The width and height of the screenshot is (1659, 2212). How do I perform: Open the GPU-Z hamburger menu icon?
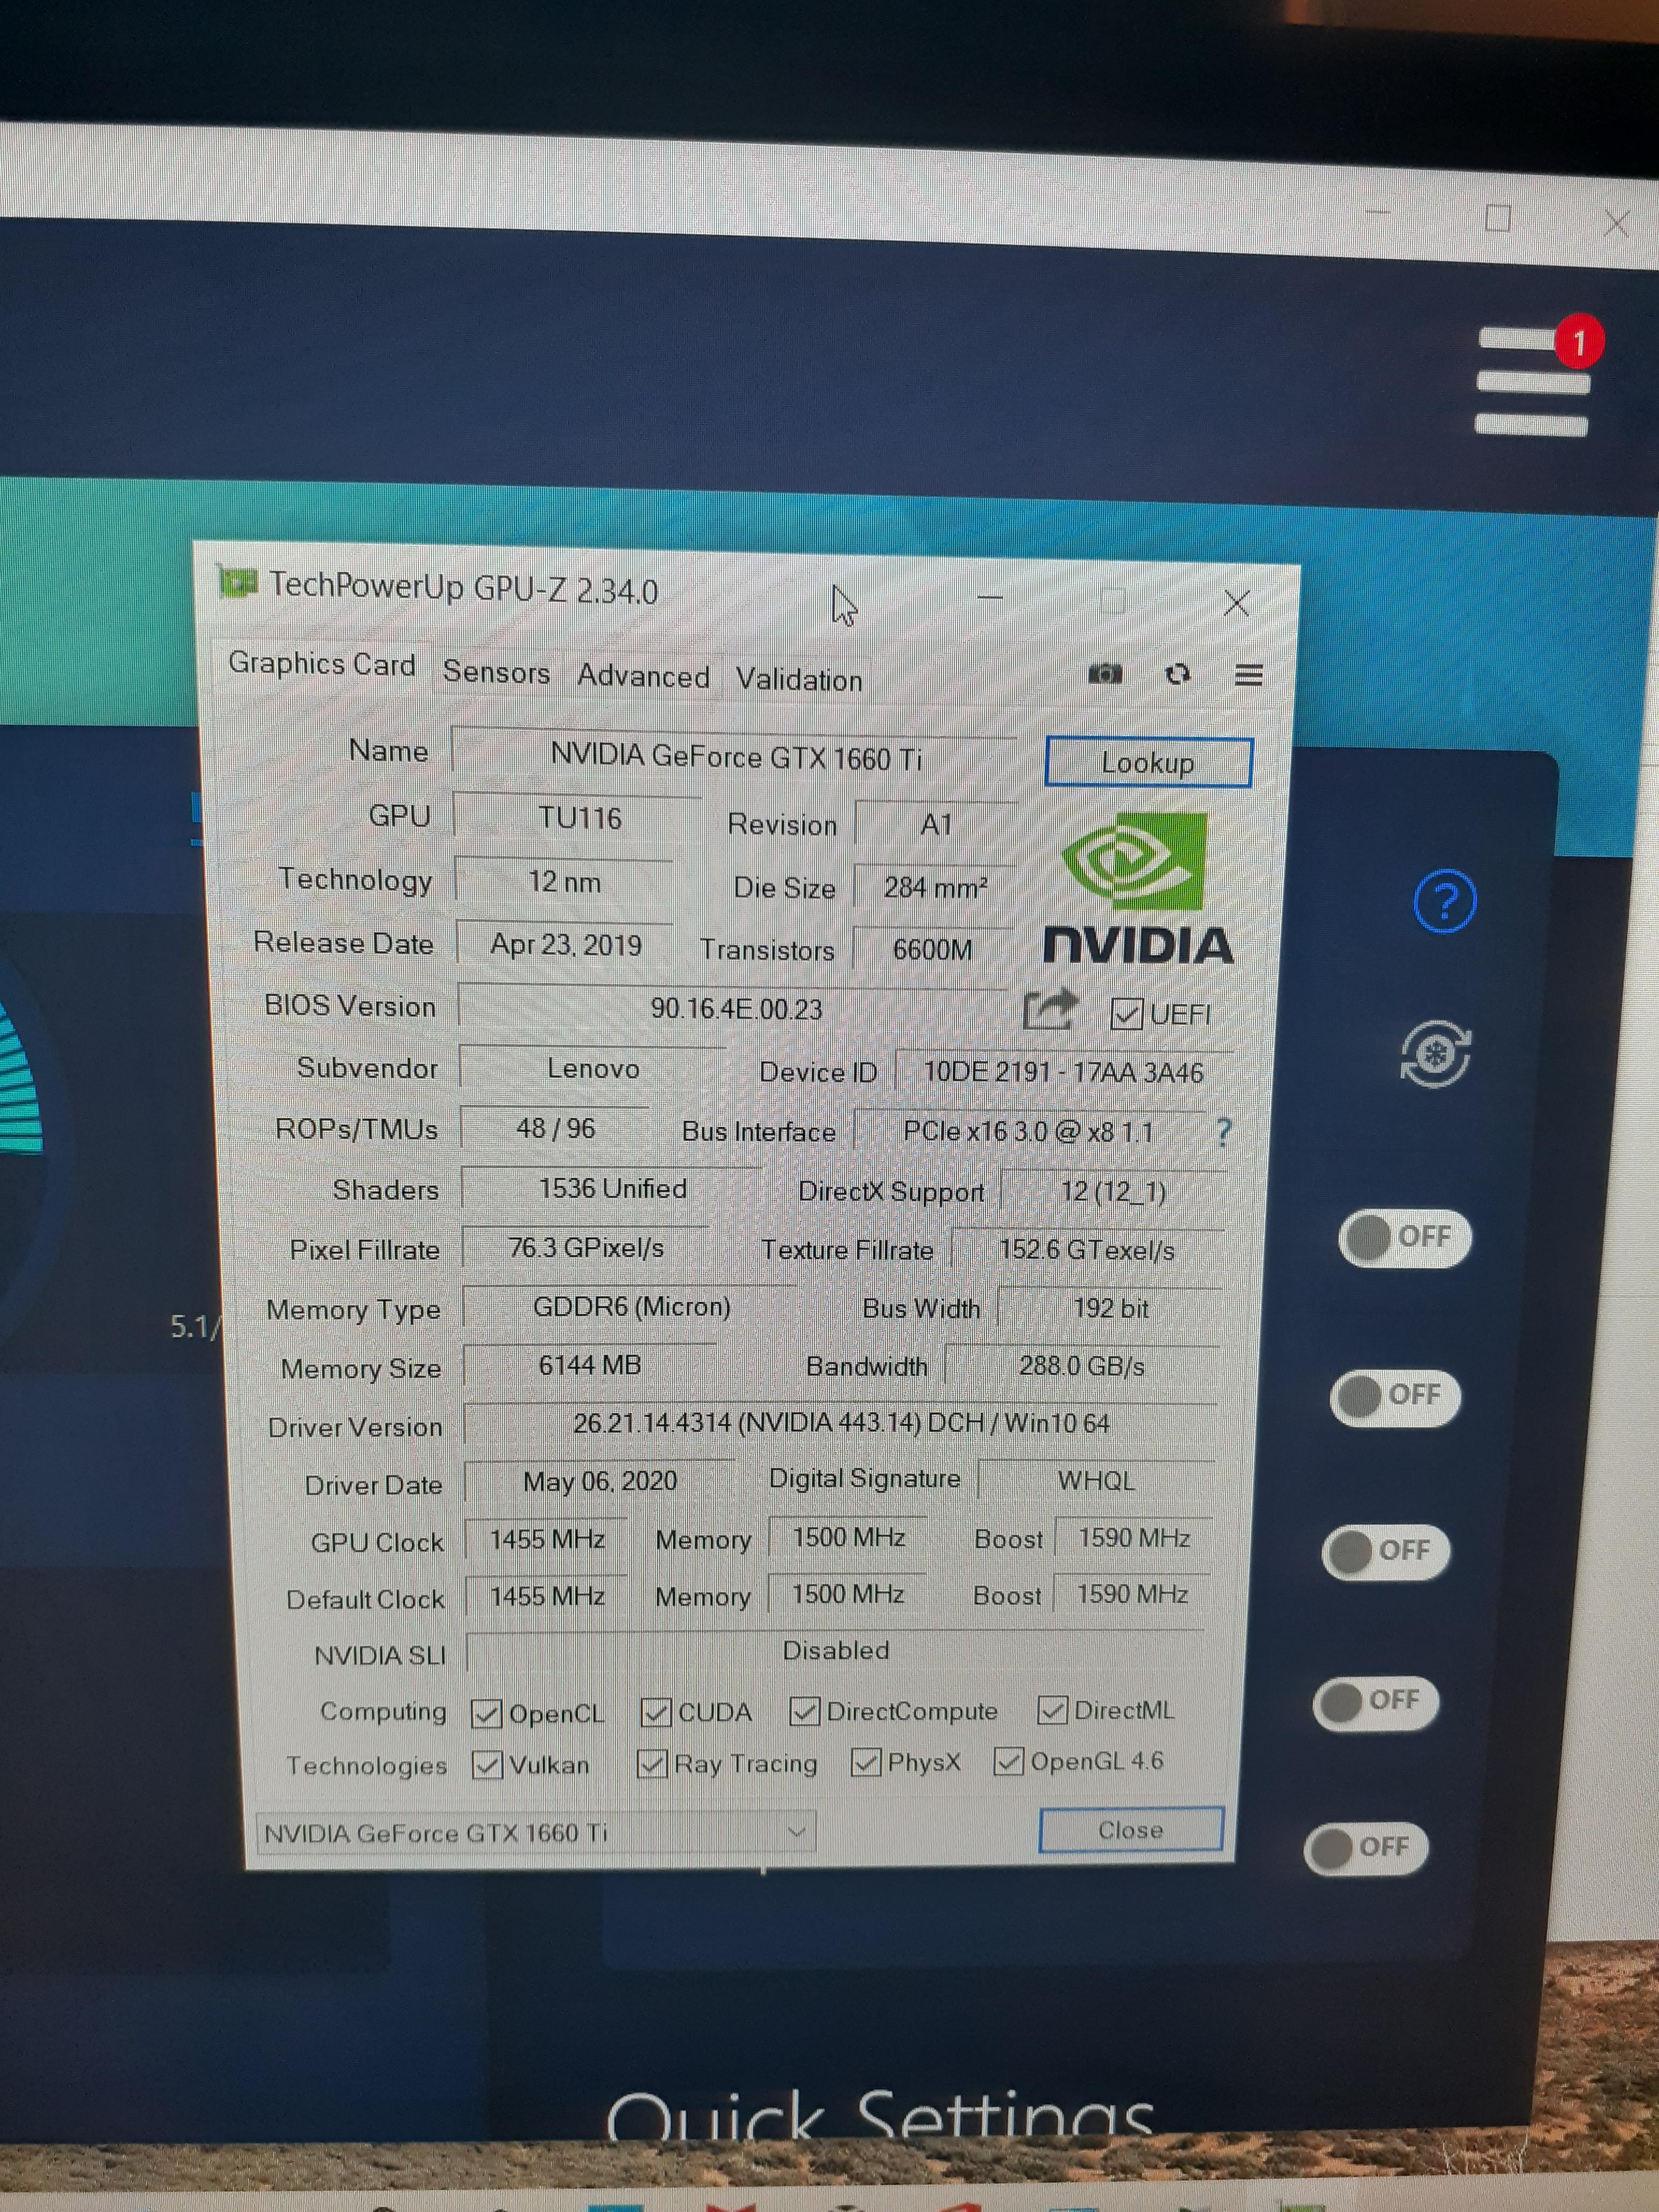[1248, 675]
